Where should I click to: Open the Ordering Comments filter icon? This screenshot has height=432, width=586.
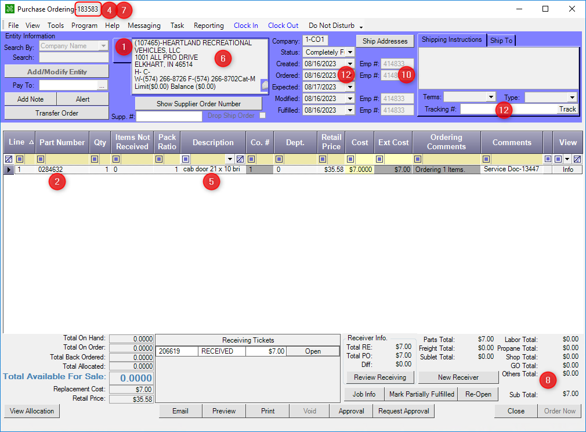(418, 159)
